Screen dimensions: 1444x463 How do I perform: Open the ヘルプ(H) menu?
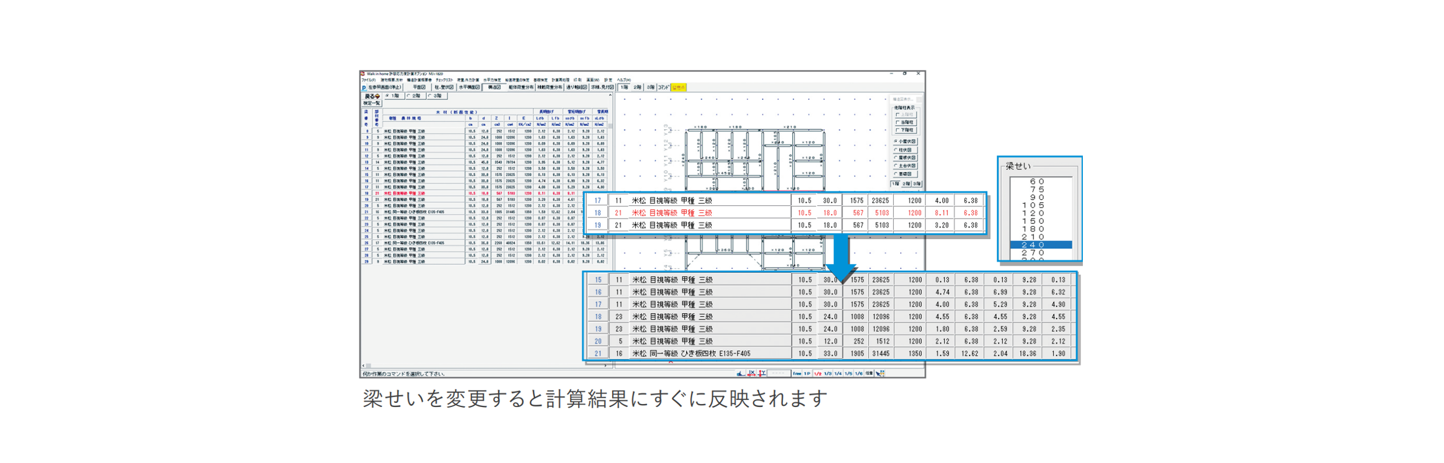(624, 80)
